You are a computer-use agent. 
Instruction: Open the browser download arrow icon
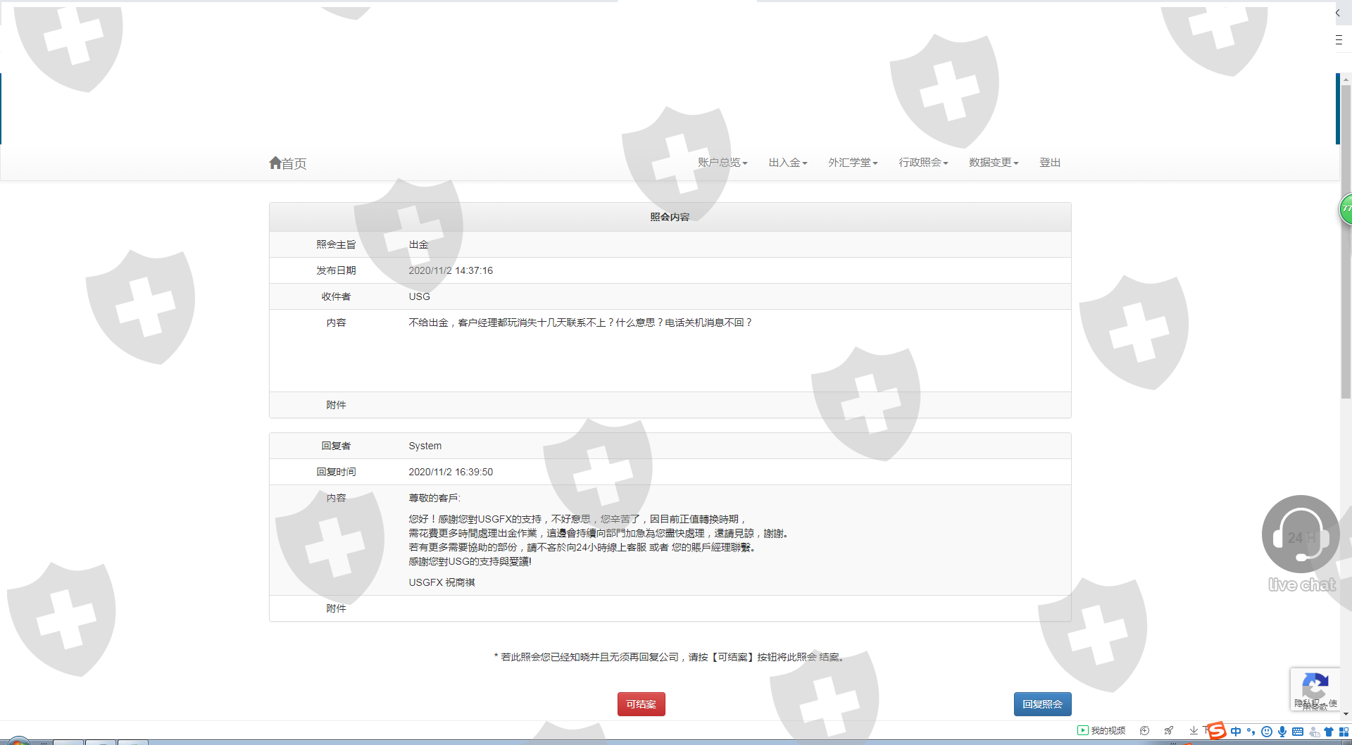tap(1194, 731)
